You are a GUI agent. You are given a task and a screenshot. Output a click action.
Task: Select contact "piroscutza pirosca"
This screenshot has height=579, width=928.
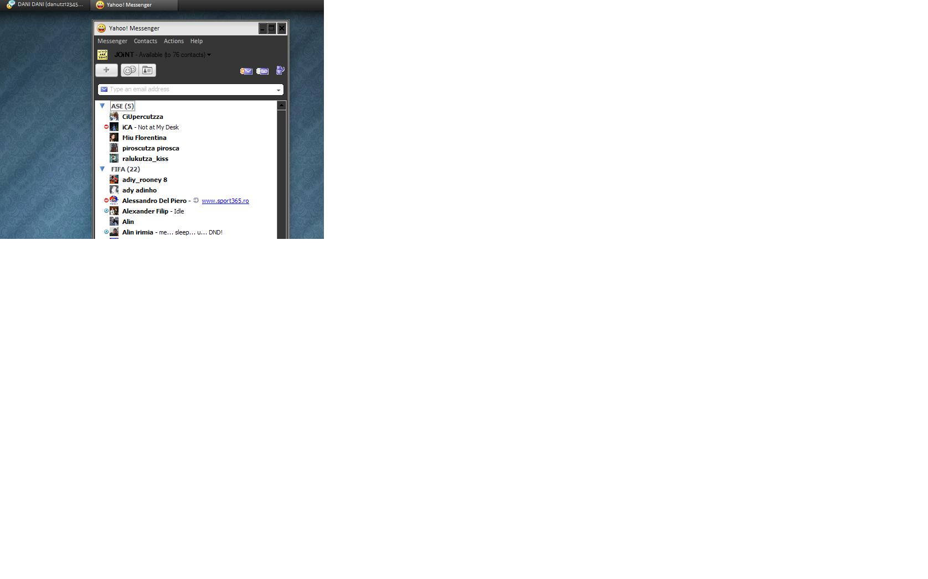point(151,148)
